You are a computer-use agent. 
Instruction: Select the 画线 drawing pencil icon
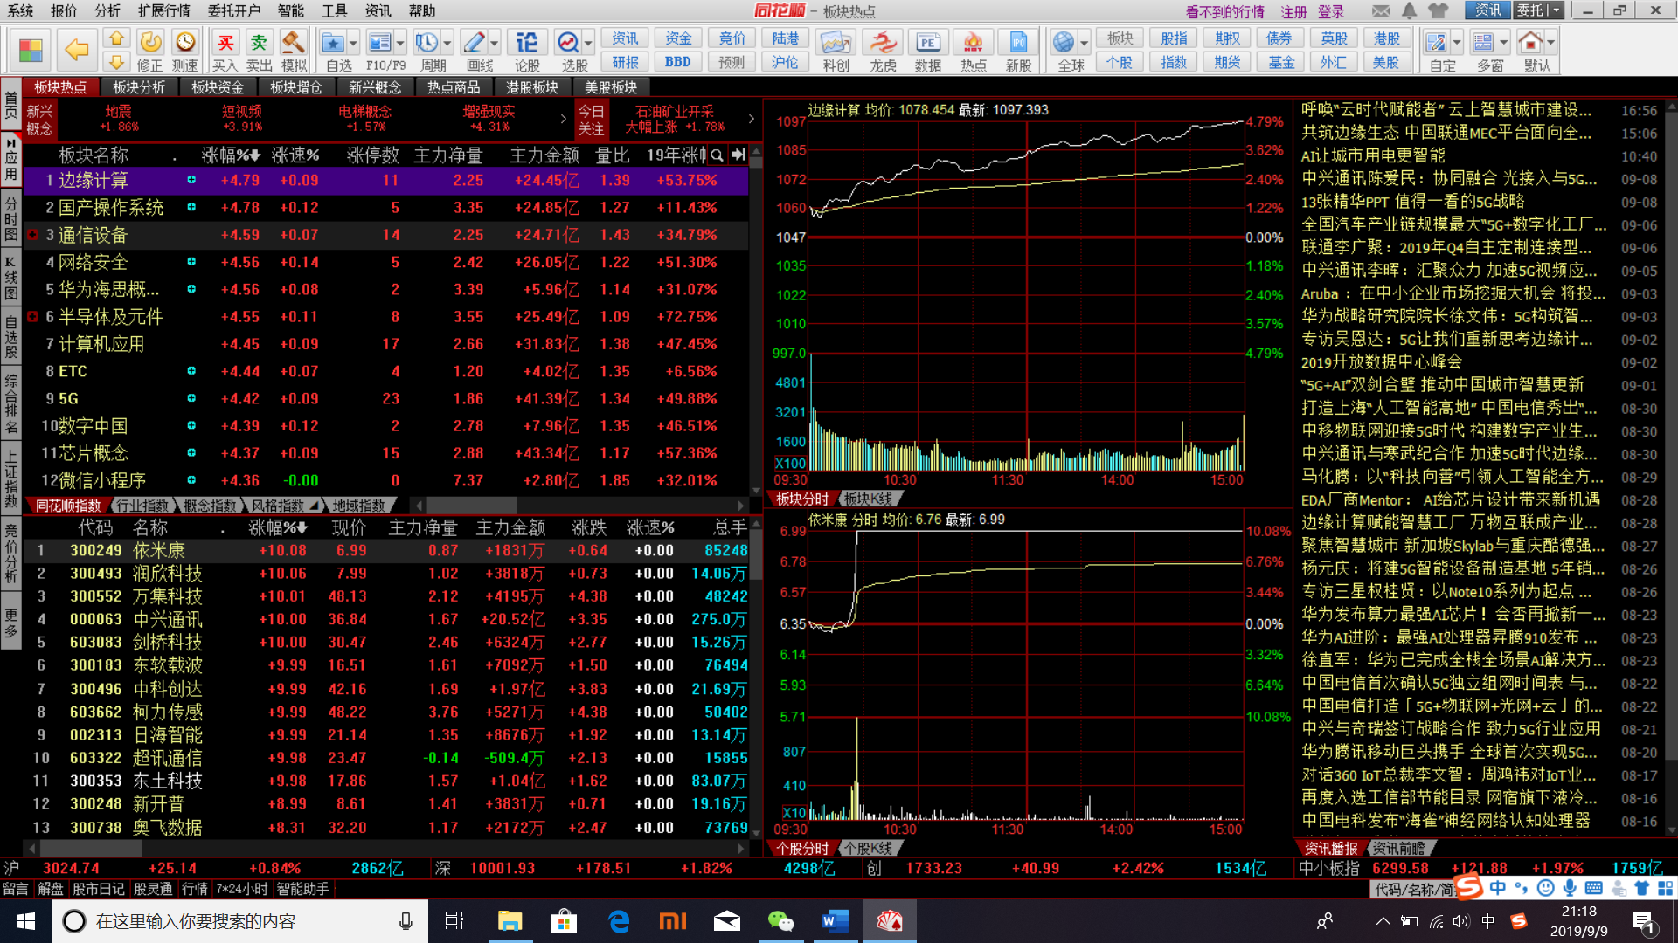click(x=474, y=43)
